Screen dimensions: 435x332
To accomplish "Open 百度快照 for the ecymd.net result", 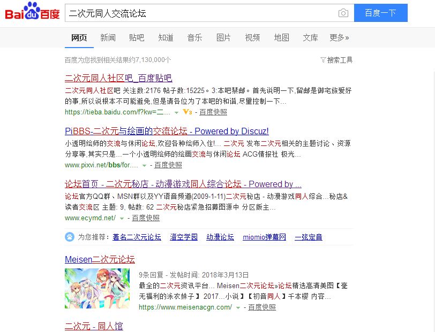I will pos(146,218).
